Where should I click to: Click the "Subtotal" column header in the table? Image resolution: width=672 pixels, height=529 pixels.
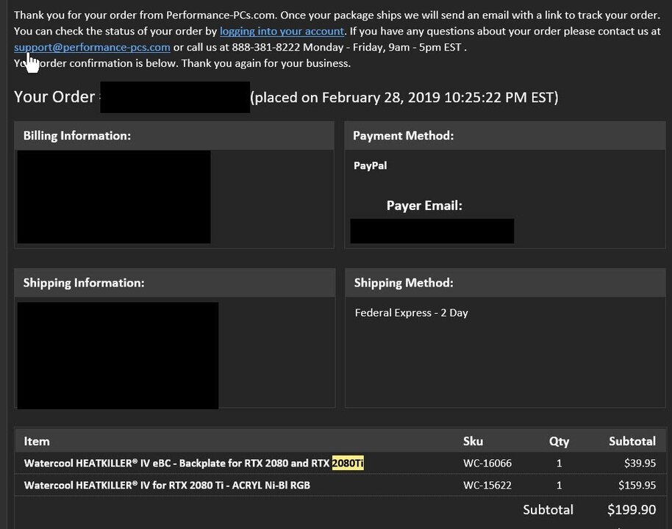point(632,442)
